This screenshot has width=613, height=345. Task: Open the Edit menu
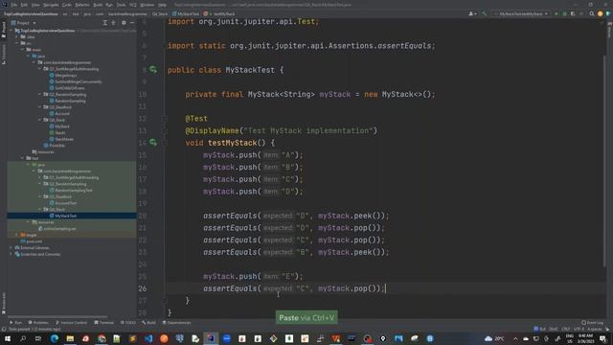(x=24, y=5)
